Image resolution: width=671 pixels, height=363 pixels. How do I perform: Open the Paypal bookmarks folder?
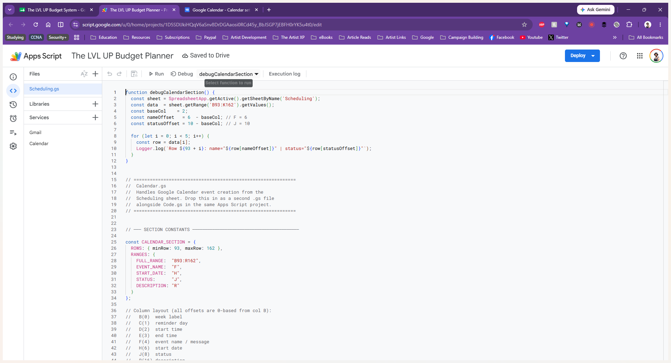[206, 37]
